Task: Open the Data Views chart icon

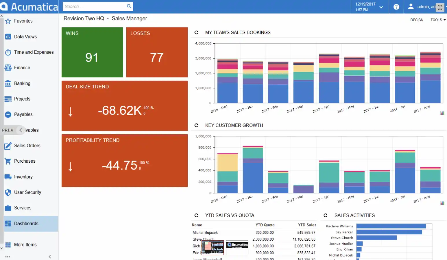Action: tap(8, 37)
